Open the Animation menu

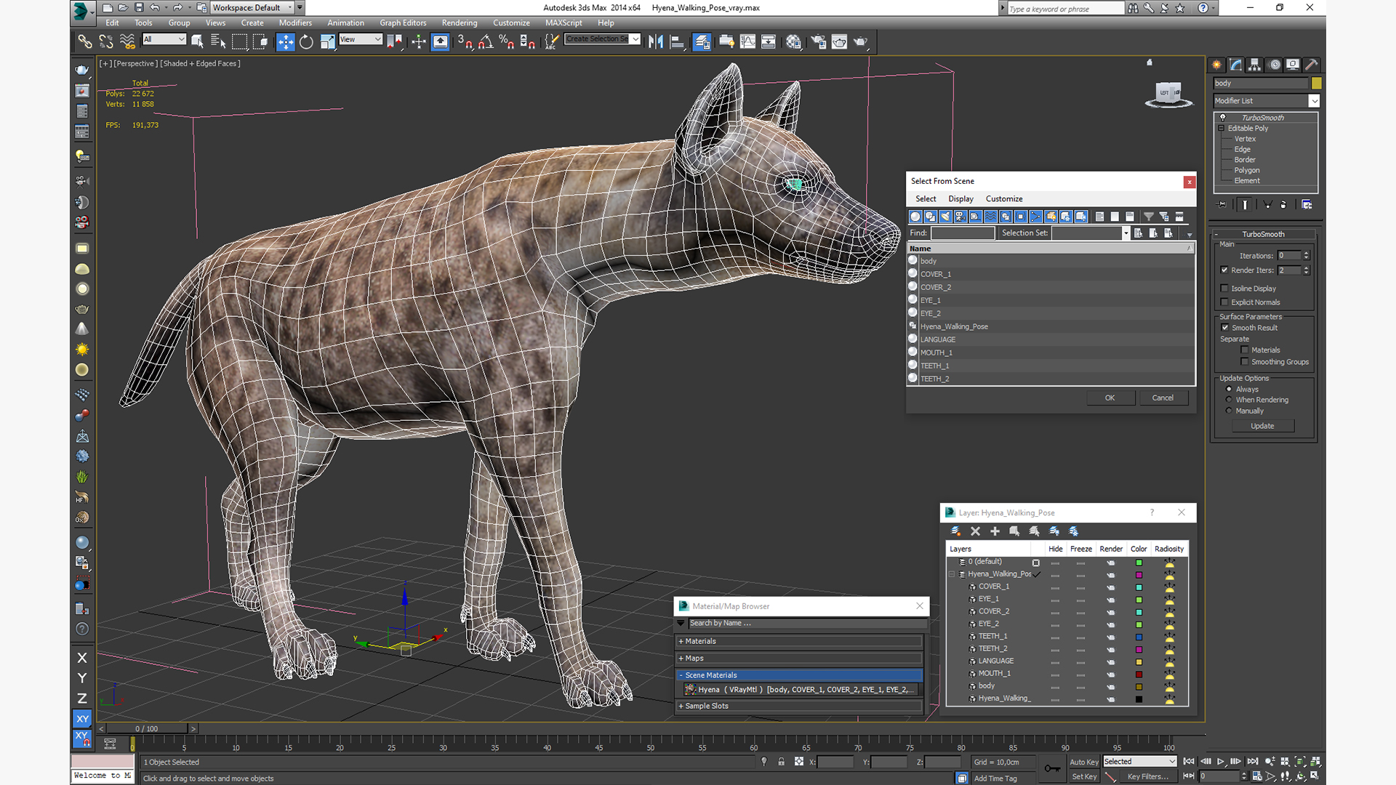[x=345, y=23]
